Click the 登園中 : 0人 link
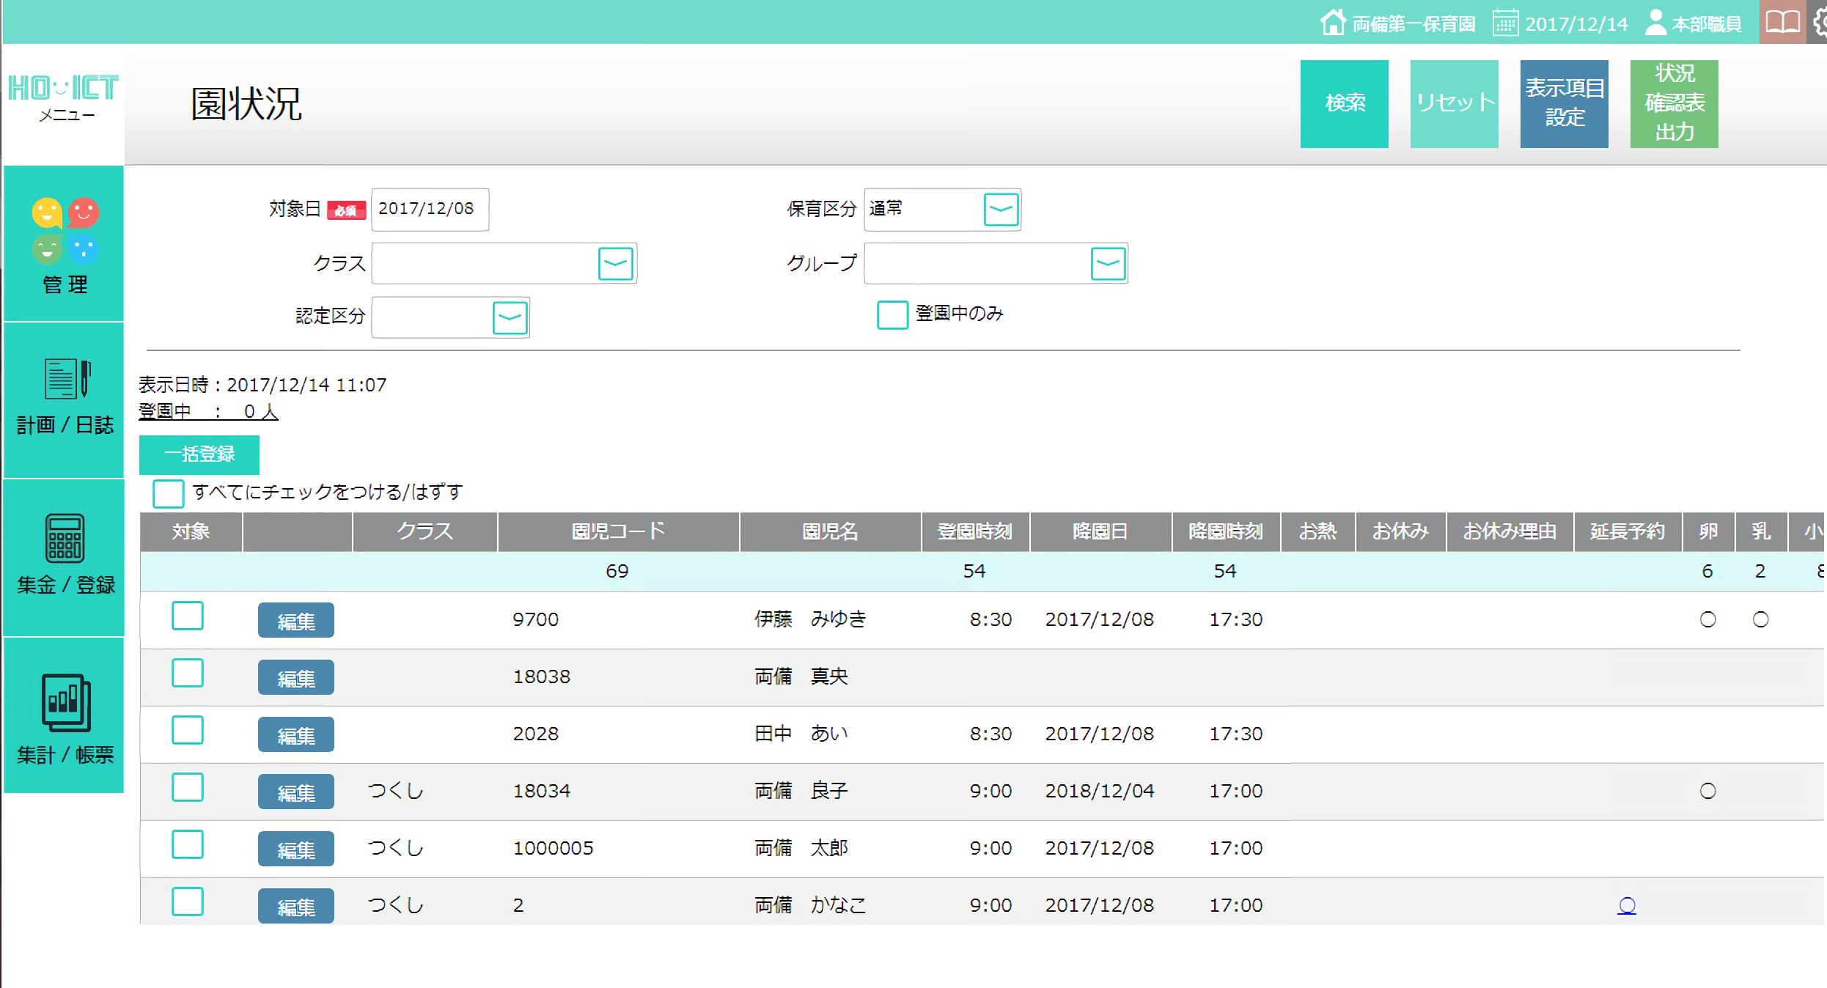The image size is (1827, 988). click(x=208, y=411)
